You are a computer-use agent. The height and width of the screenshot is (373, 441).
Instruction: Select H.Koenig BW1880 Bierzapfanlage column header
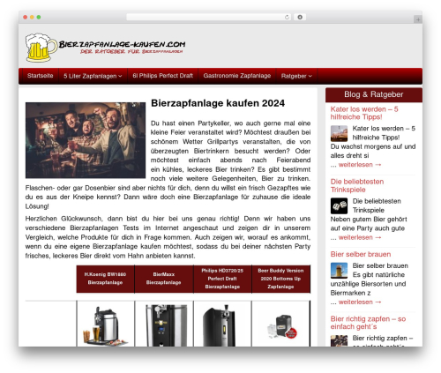105,279
